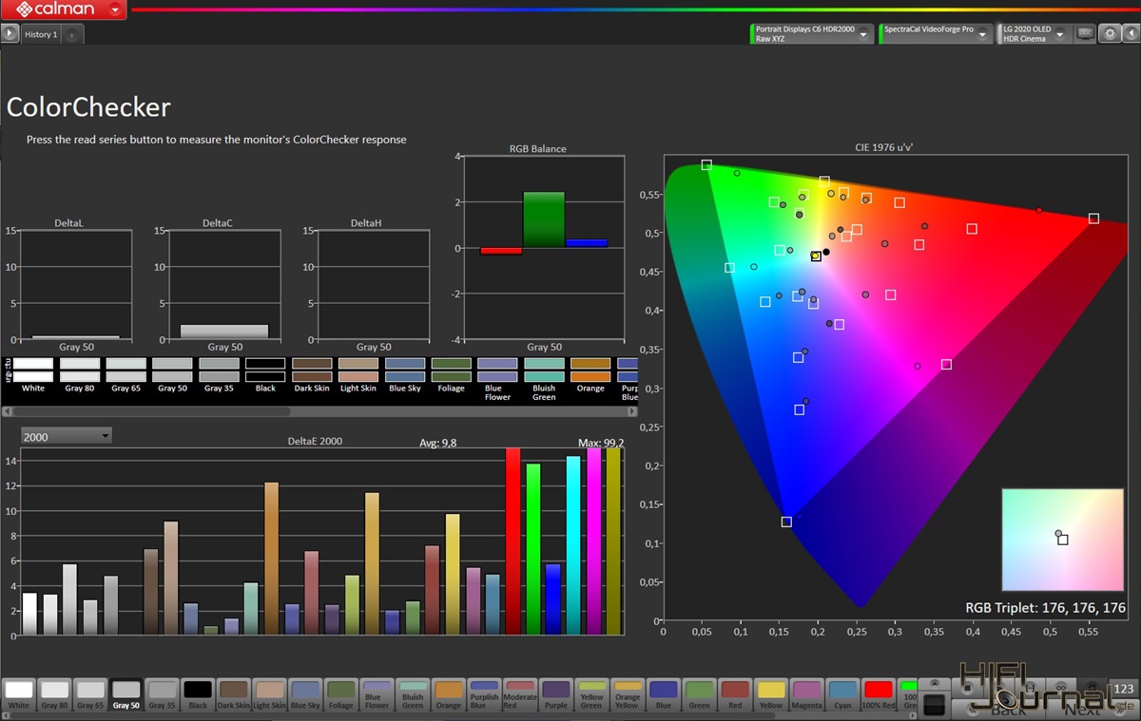Choose the Bluish Green pattern in bottom bar

pyautogui.click(x=412, y=694)
